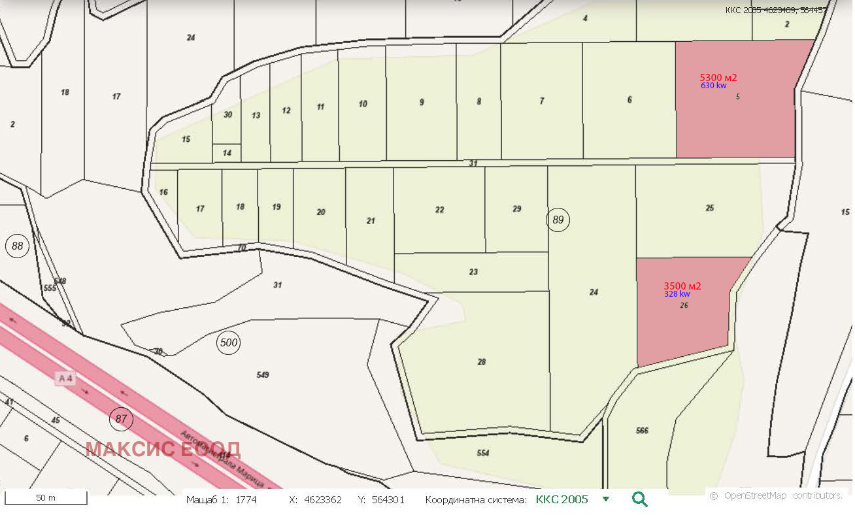Click the X coordinate value 4623362
The image size is (855, 515).
(x=323, y=499)
